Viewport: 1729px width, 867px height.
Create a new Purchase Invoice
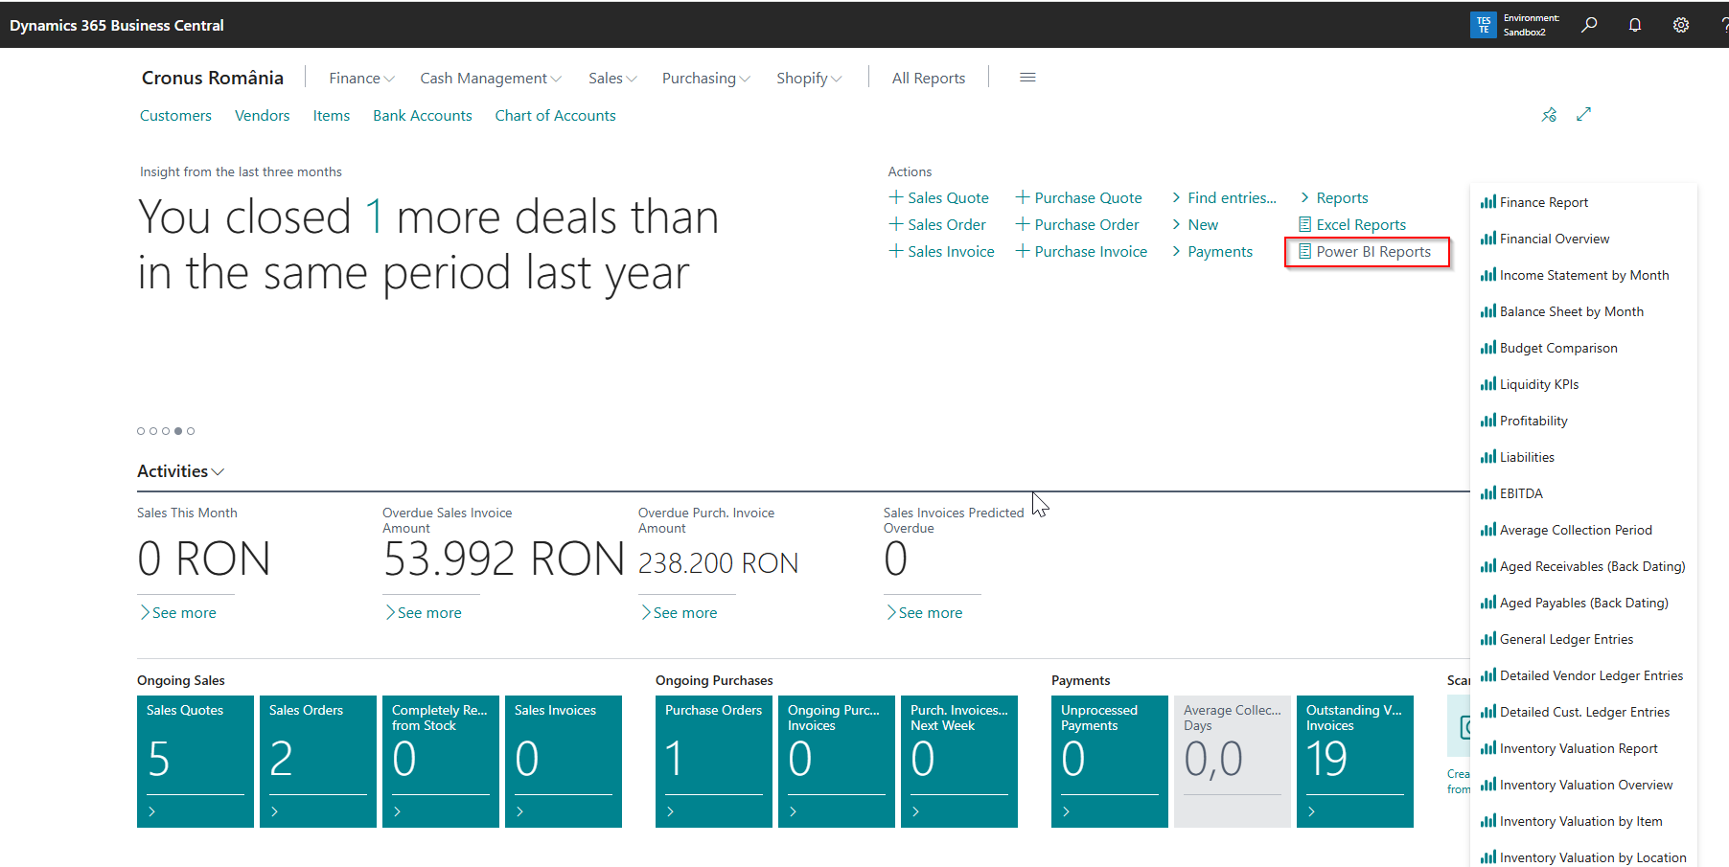coord(1082,251)
